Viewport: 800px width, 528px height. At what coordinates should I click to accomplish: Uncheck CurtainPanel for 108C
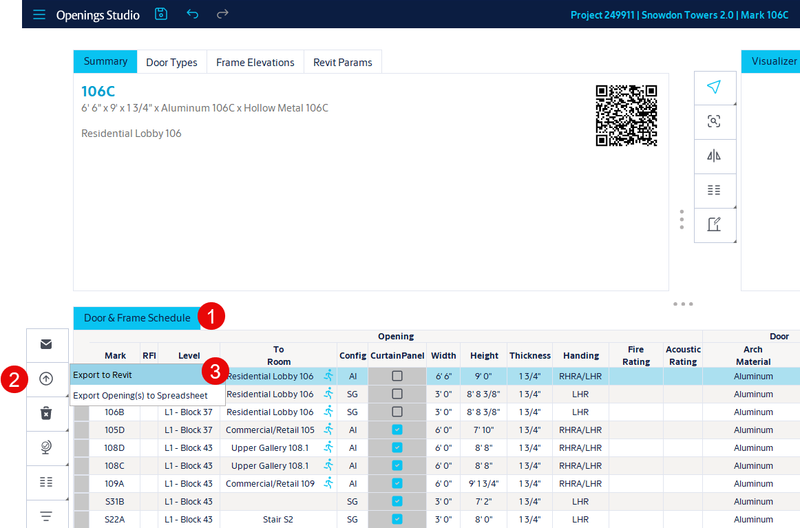click(x=397, y=465)
